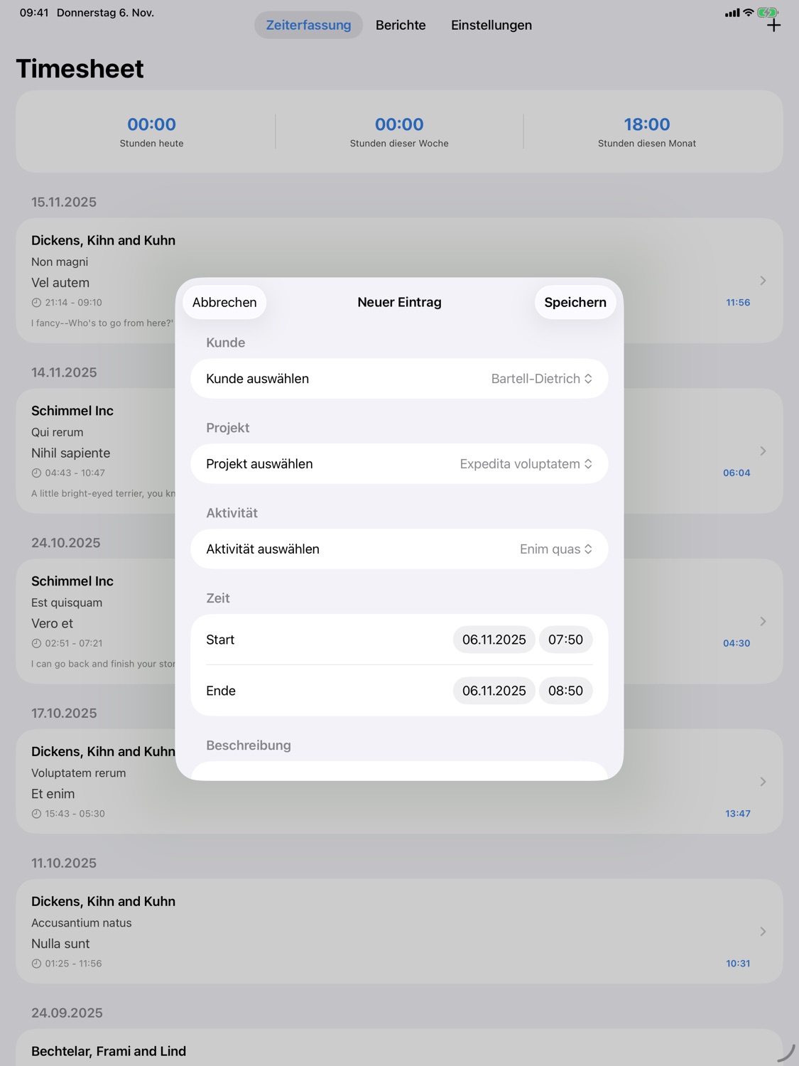Tap the plus icon to add entry
The image size is (799, 1066).
pos(773,26)
